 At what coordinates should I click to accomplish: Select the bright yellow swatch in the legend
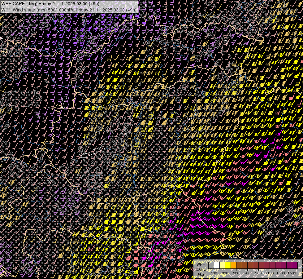228,265
